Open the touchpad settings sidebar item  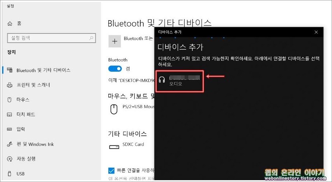click(26, 114)
